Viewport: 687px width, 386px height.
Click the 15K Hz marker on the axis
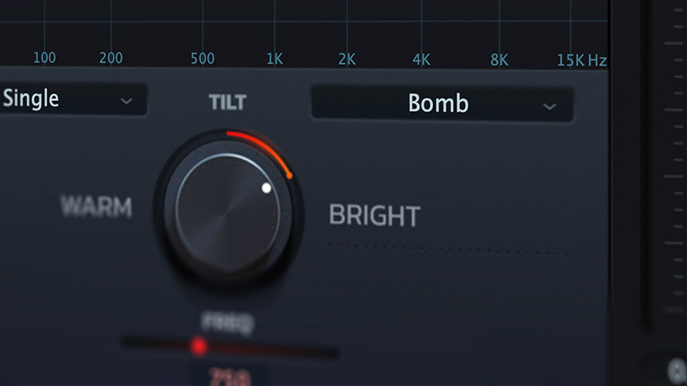tap(582, 60)
